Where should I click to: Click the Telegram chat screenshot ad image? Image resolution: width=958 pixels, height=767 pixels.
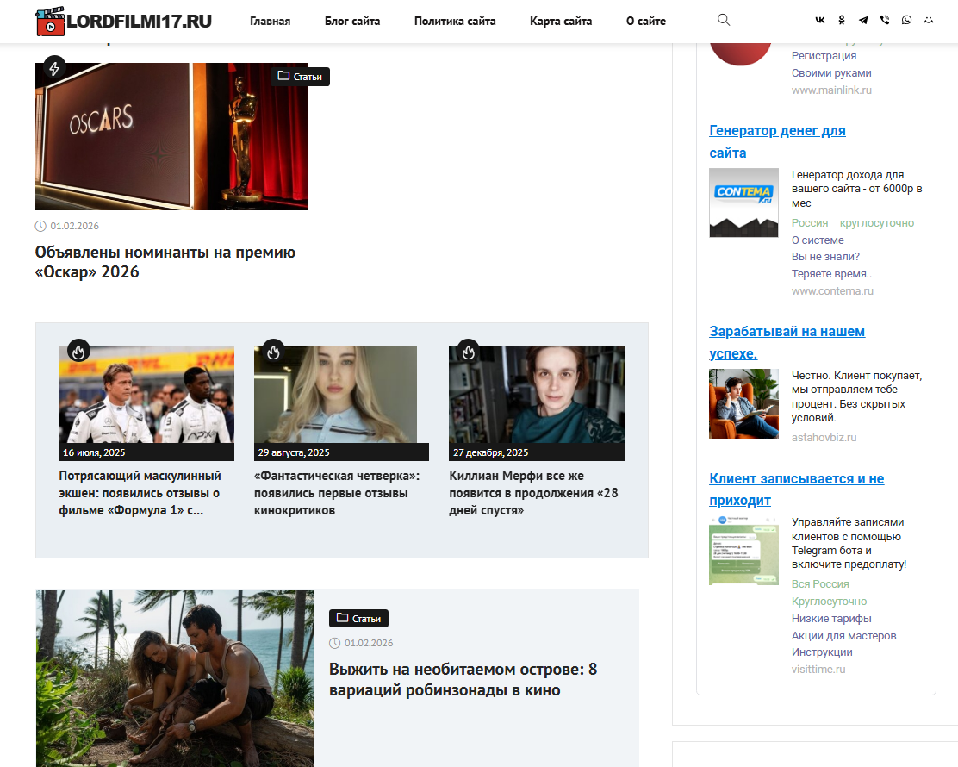[743, 551]
